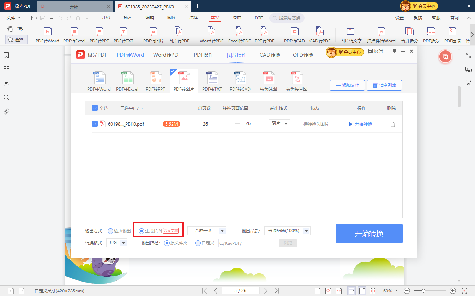Click the PDF转图片 ribbon icon

153,35
